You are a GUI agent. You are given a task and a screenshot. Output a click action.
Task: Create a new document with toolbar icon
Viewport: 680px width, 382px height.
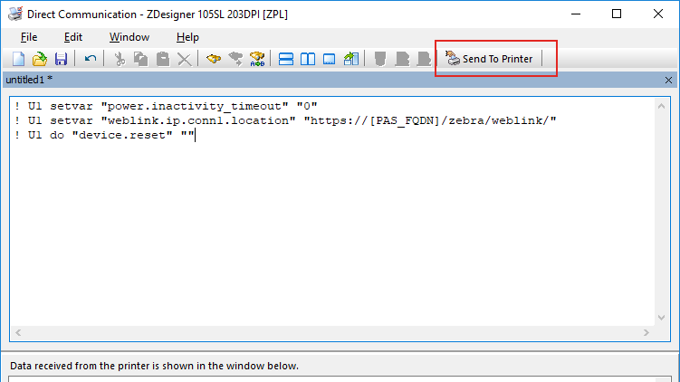(x=18, y=59)
